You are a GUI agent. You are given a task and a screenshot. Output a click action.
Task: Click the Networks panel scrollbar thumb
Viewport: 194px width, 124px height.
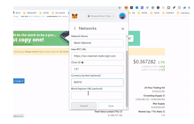point(127,79)
